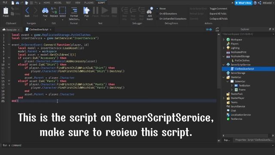The image size is (275, 155).
Task: Select the SoundService icon in Explorer
Action: point(228,106)
